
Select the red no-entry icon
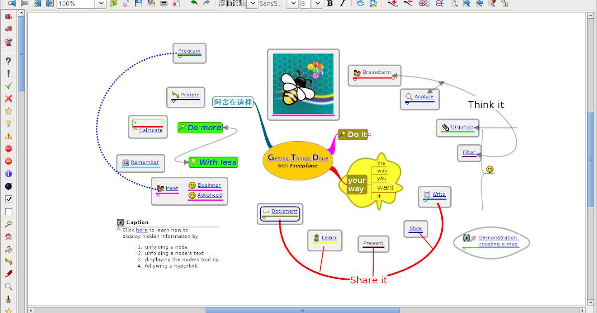[x=8, y=161]
